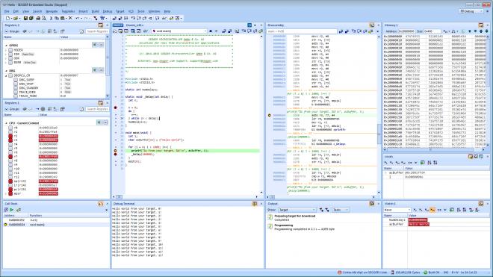Click the Call Stack panel float icon

(x=101, y=204)
